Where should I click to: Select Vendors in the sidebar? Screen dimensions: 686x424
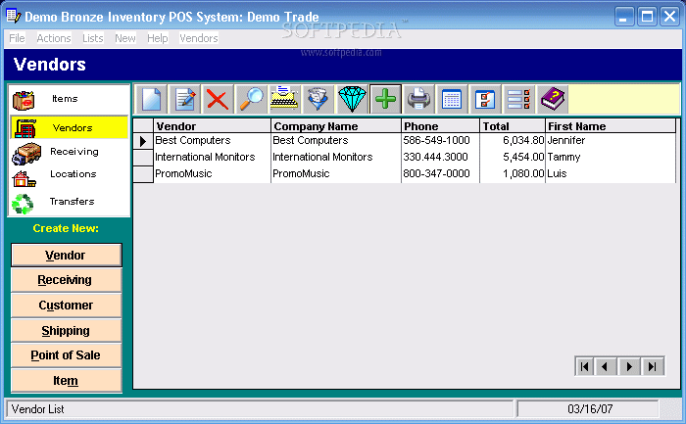(x=69, y=127)
